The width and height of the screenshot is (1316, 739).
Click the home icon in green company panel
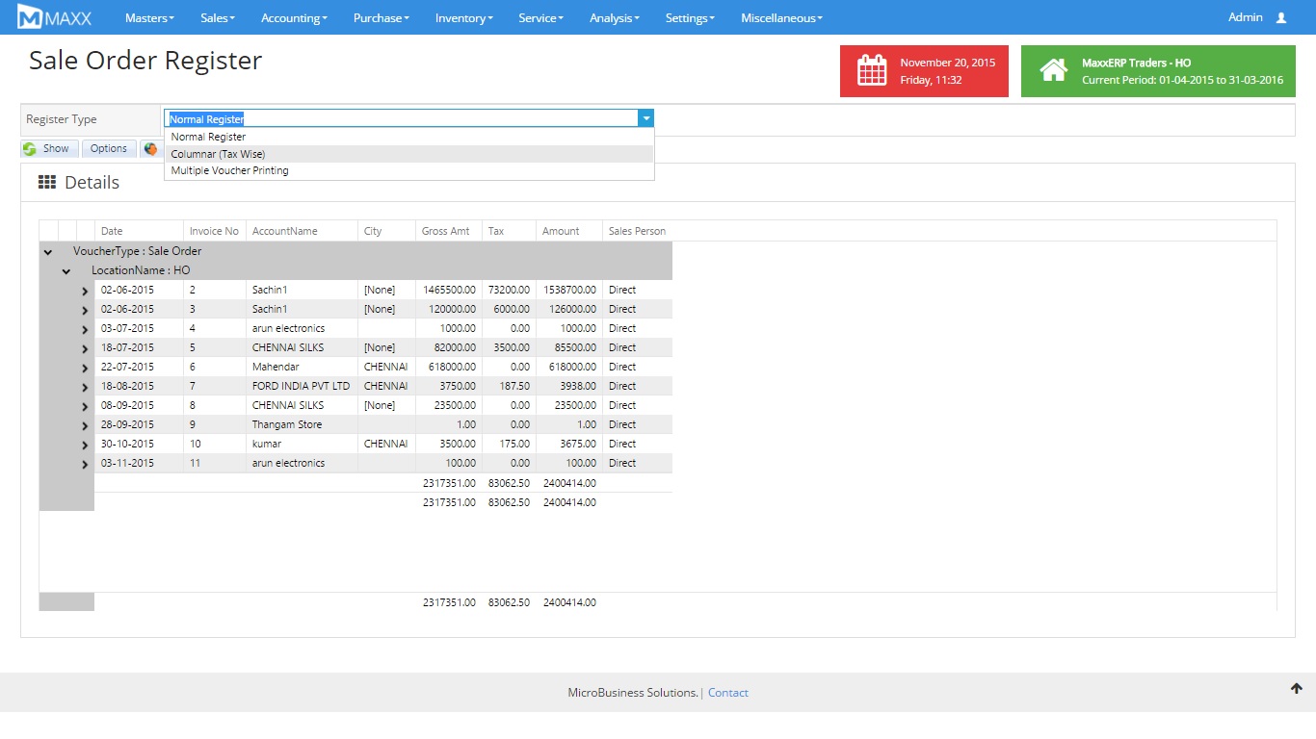tap(1053, 71)
